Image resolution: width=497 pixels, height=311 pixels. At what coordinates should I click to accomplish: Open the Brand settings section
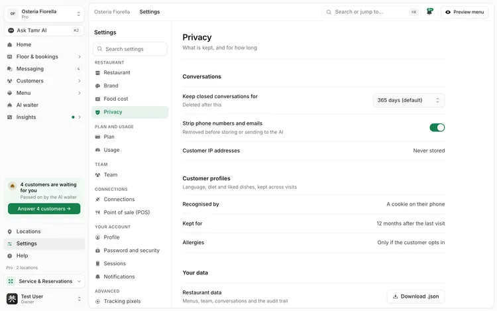coord(130,86)
